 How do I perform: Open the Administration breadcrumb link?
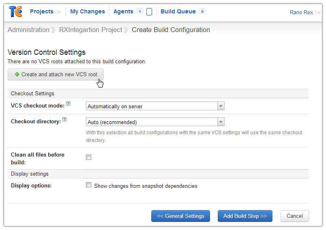(28, 30)
